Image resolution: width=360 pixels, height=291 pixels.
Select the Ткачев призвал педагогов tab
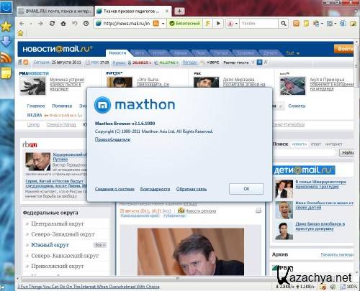(131, 11)
